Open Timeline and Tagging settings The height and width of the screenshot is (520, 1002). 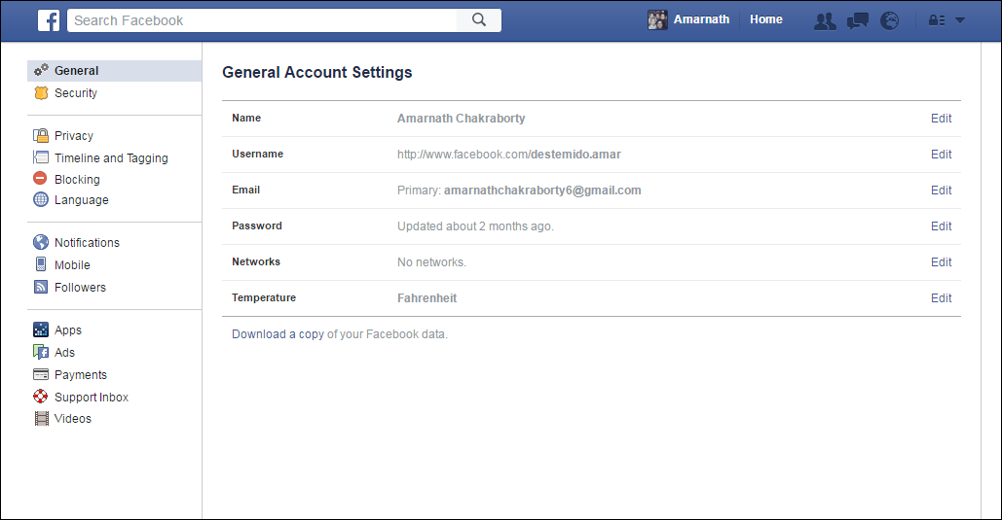tap(111, 158)
